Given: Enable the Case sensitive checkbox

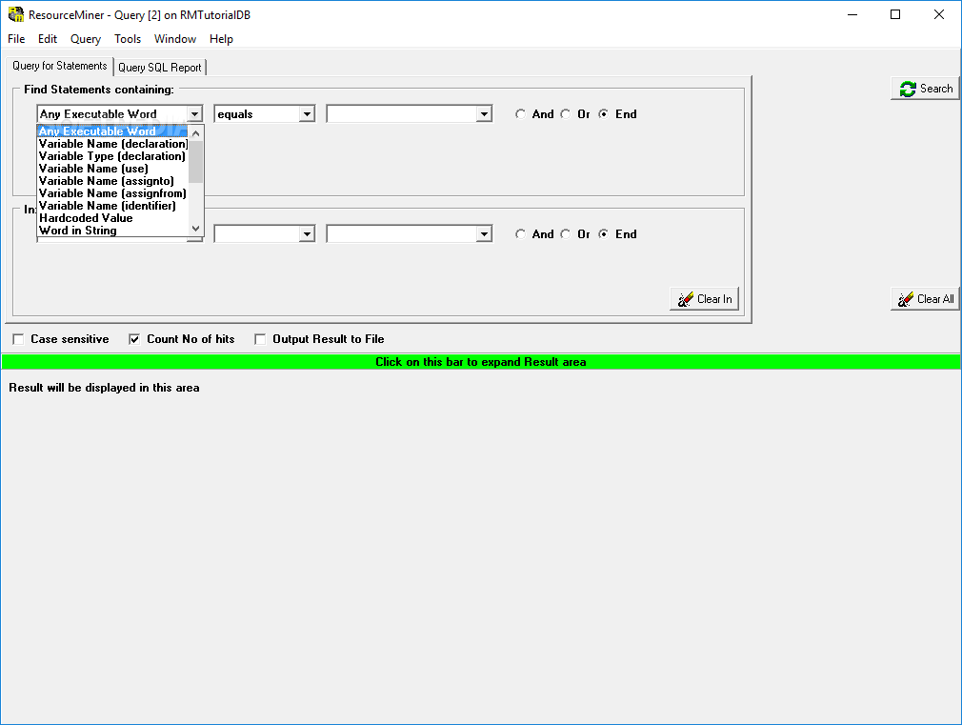Looking at the screenshot, I should (x=18, y=339).
